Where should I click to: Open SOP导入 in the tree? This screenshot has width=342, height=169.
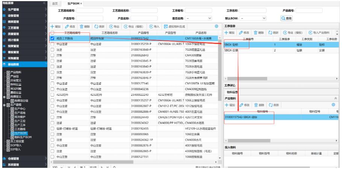pos(16,145)
